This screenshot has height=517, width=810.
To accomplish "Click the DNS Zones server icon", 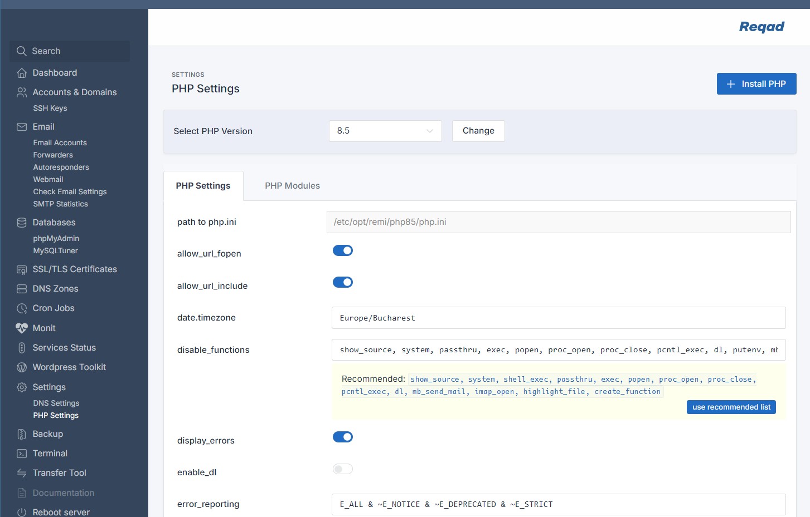I will tap(22, 289).
